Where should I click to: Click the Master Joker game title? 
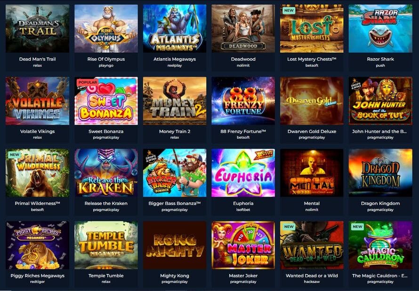tap(243, 275)
